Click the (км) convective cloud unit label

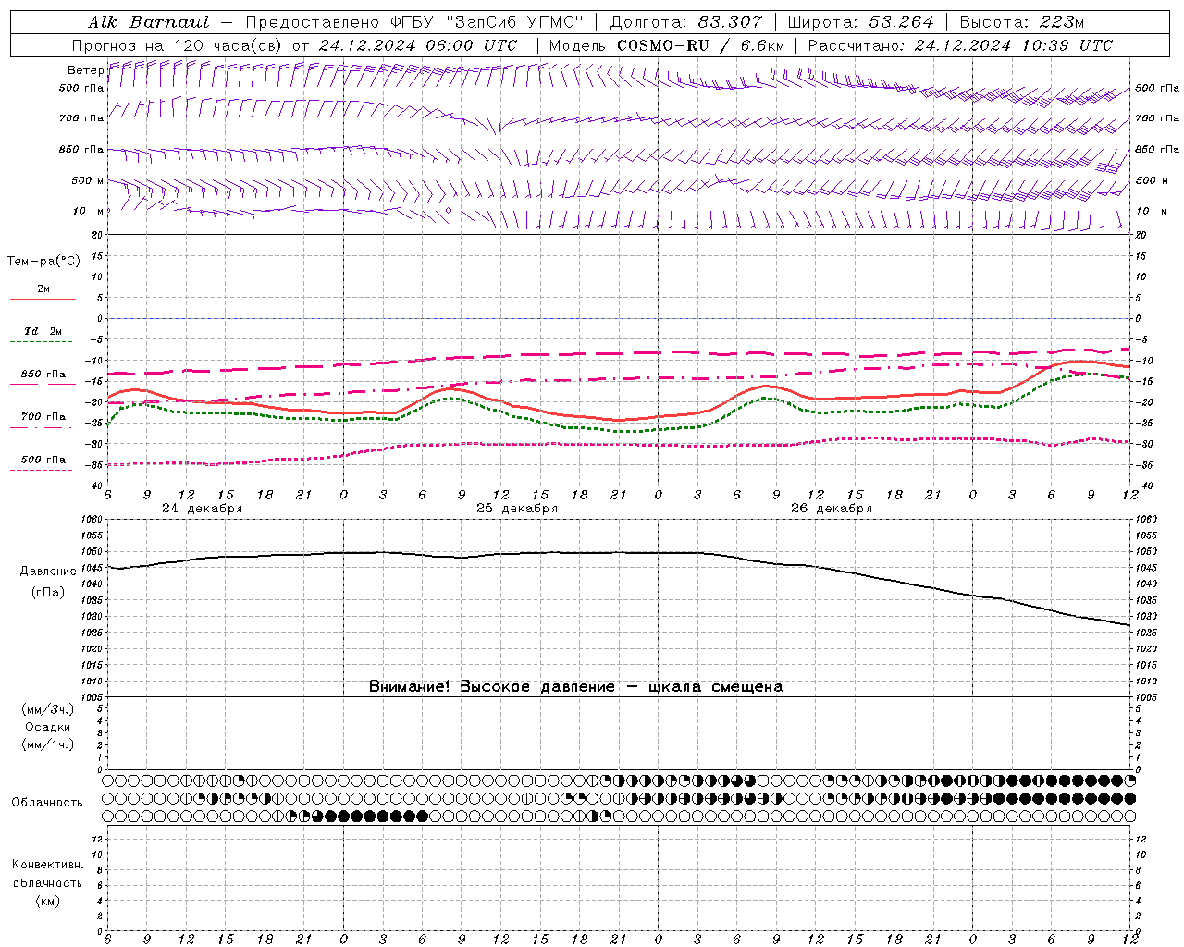tap(48, 901)
